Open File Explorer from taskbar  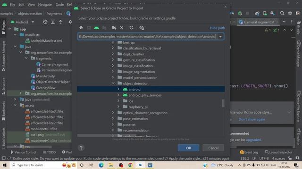(111, 165)
